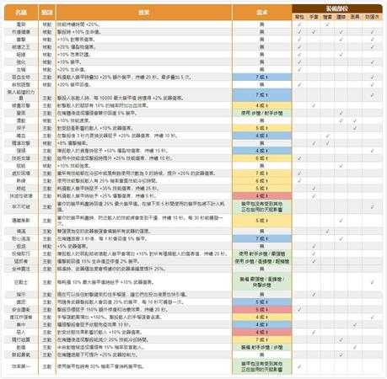The width and height of the screenshot is (387, 379).
Task: Click the checkmark in the "狂戰士" row
Action: coord(373,282)
